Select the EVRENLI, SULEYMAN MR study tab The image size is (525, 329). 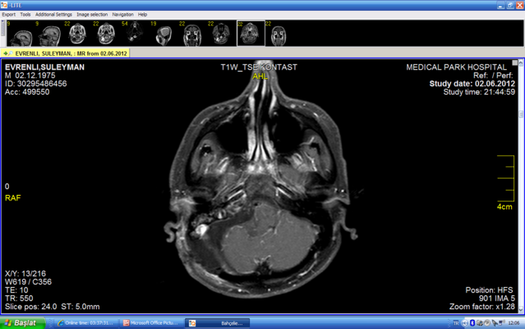point(65,53)
